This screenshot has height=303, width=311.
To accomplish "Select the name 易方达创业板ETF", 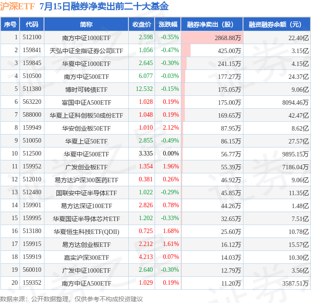I will click(x=86, y=245).
